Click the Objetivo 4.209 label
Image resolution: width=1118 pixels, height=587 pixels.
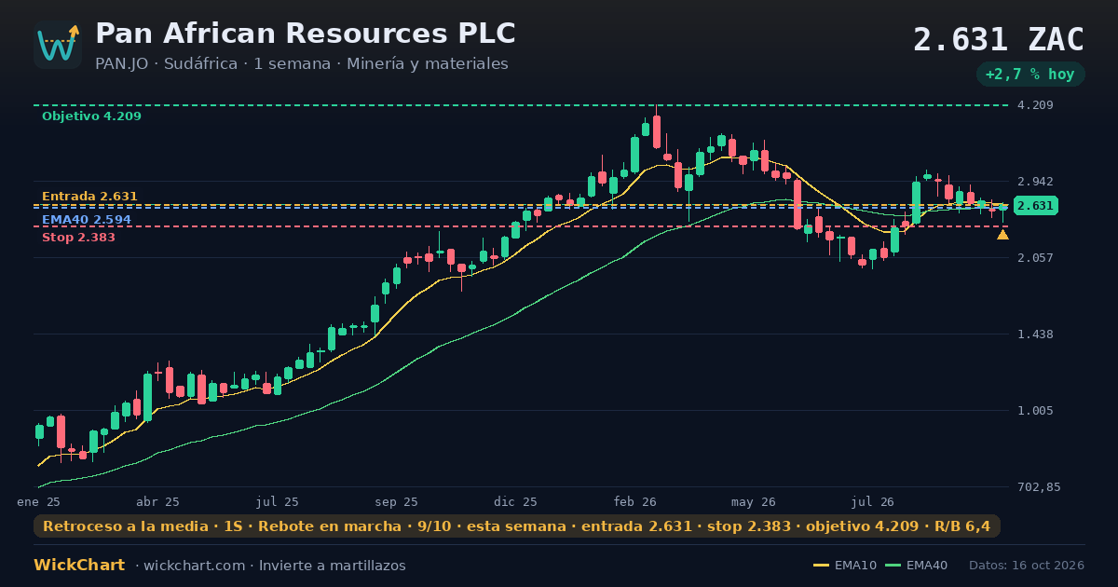pos(91,116)
